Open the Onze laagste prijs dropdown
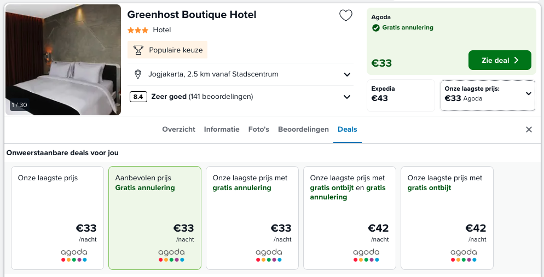The width and height of the screenshot is (544, 277). tap(488, 96)
